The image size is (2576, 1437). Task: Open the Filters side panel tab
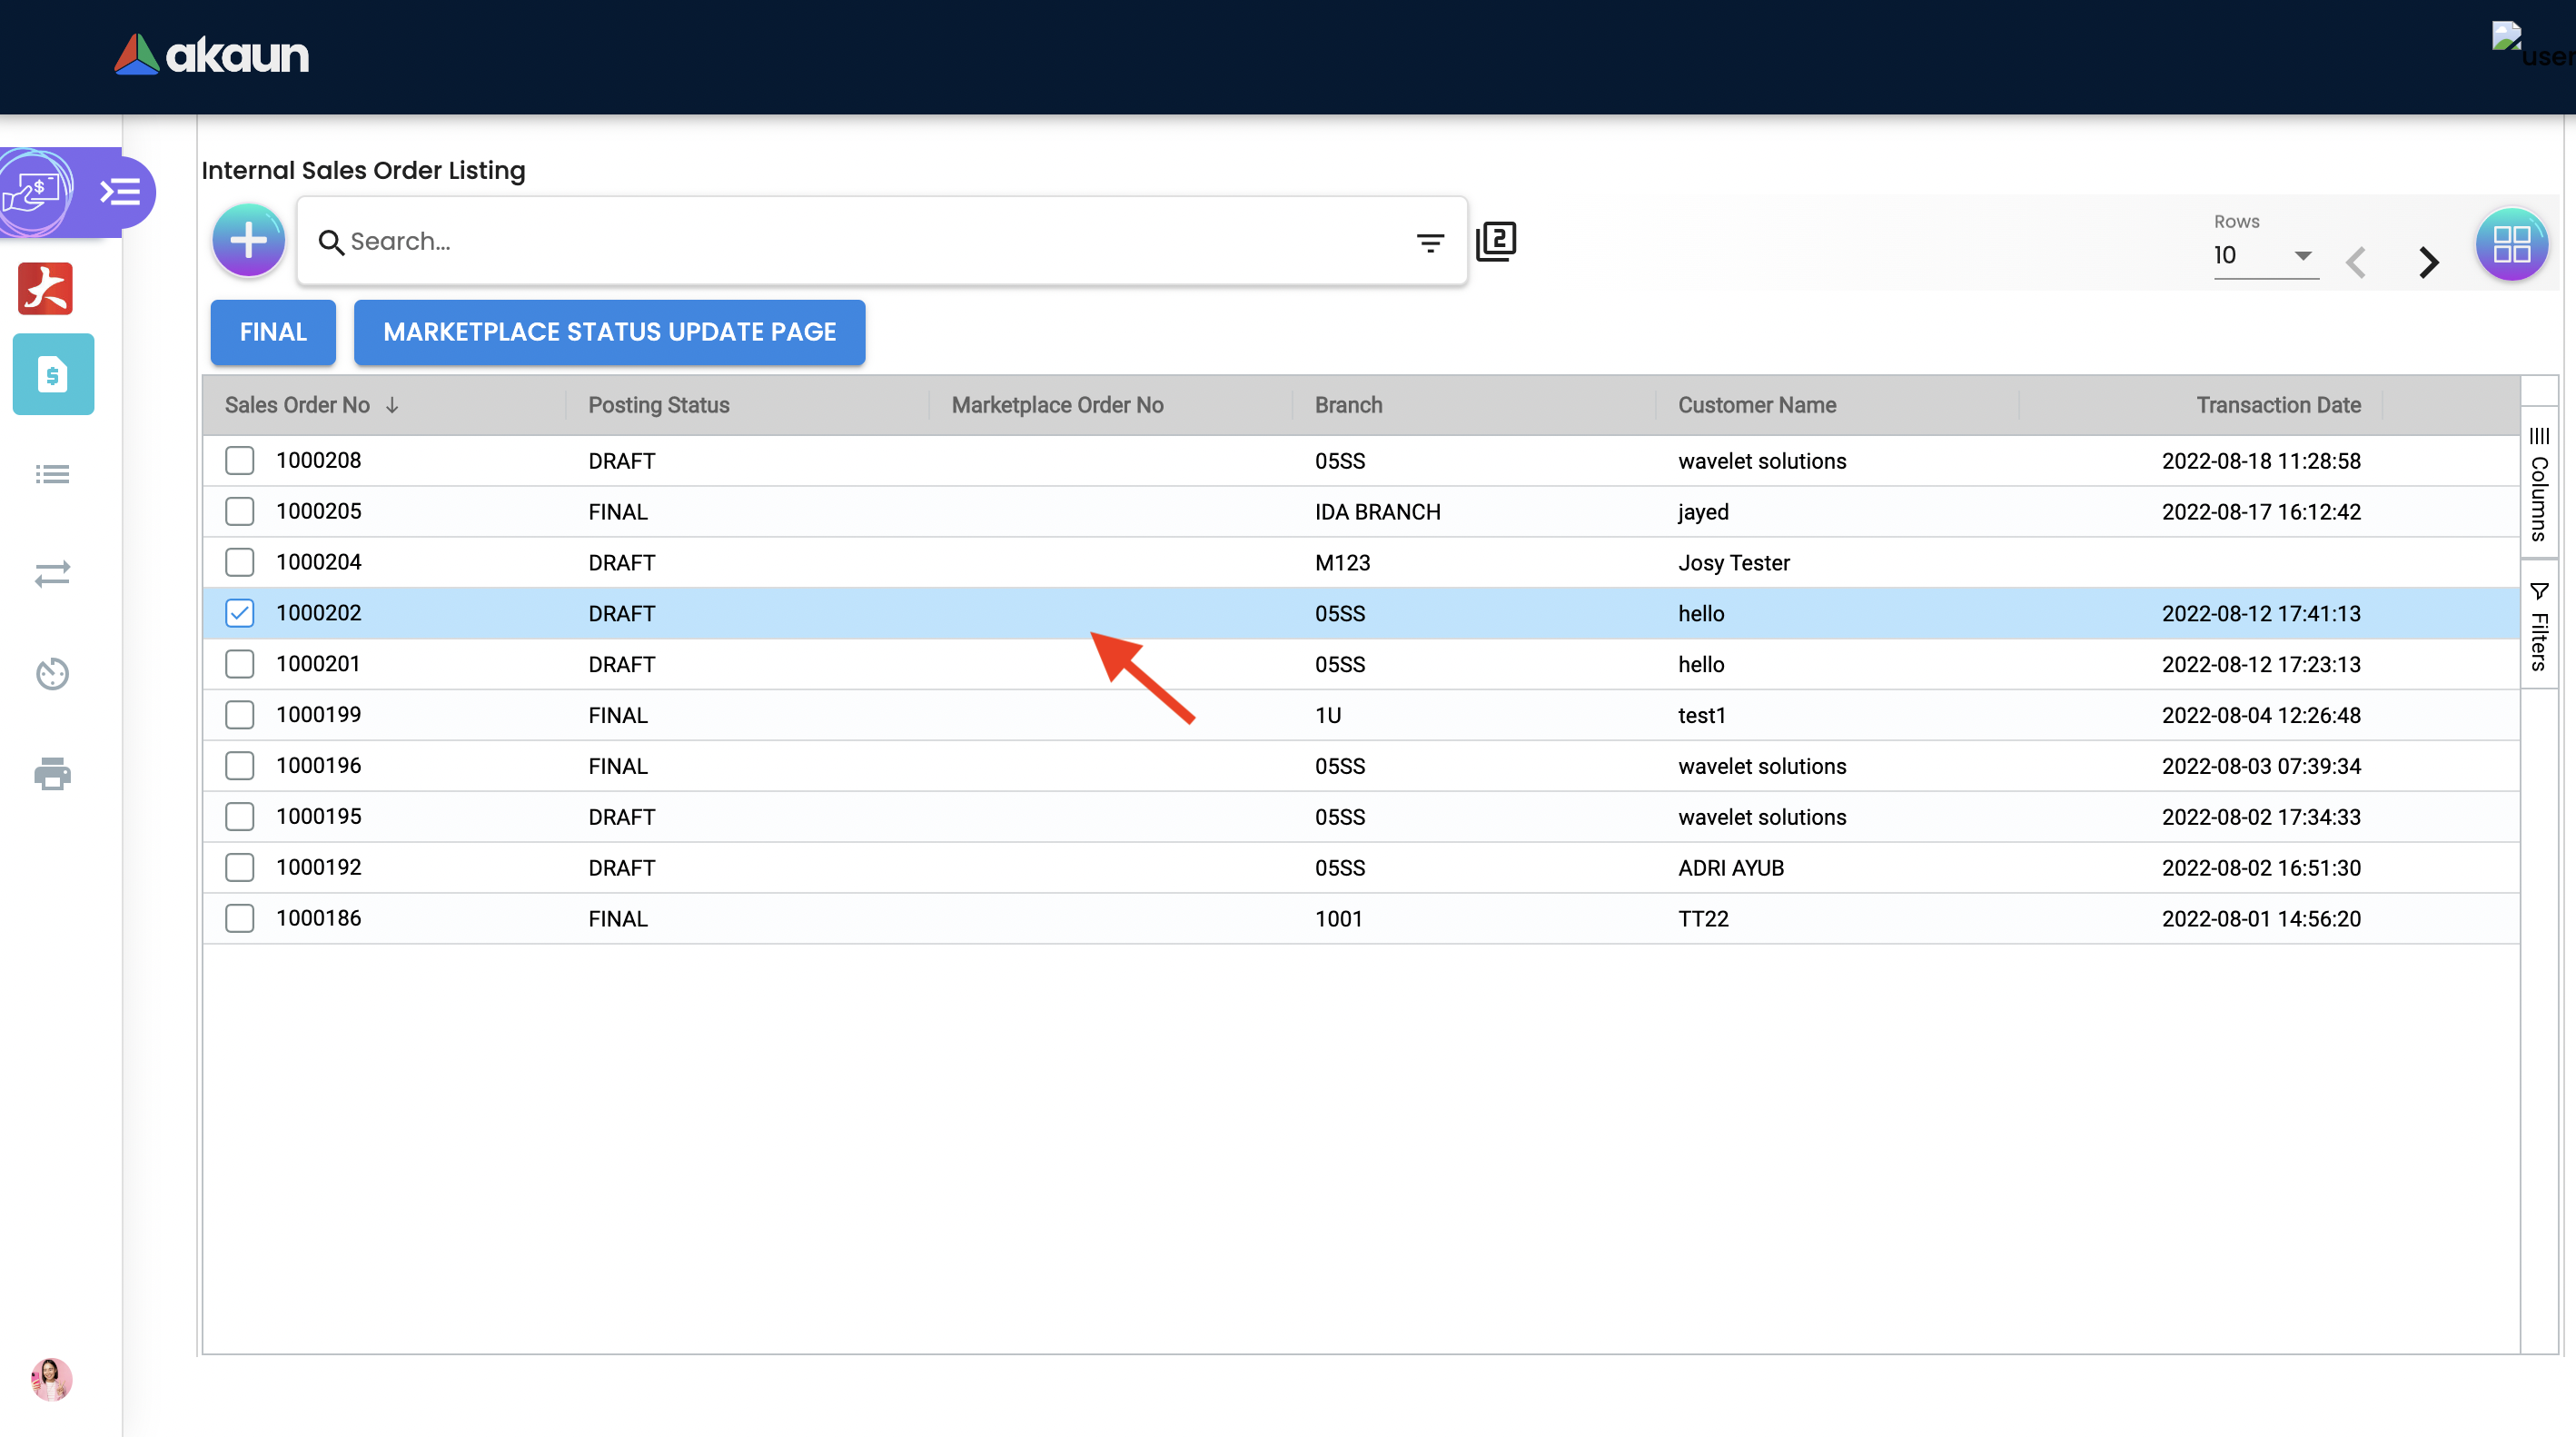[2539, 627]
